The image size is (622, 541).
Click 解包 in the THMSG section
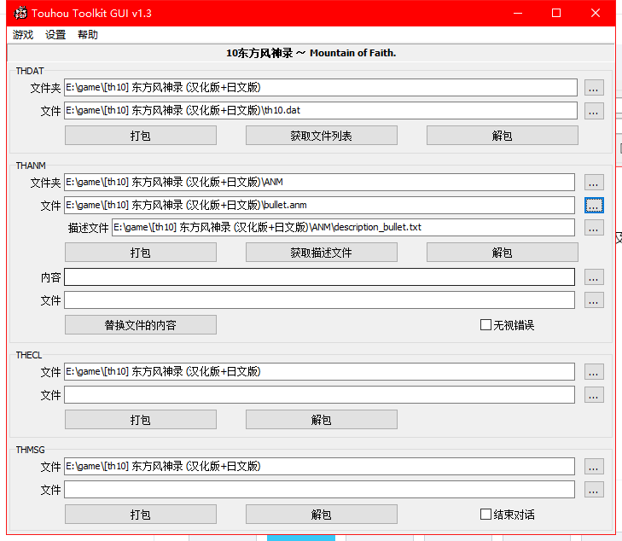322,515
